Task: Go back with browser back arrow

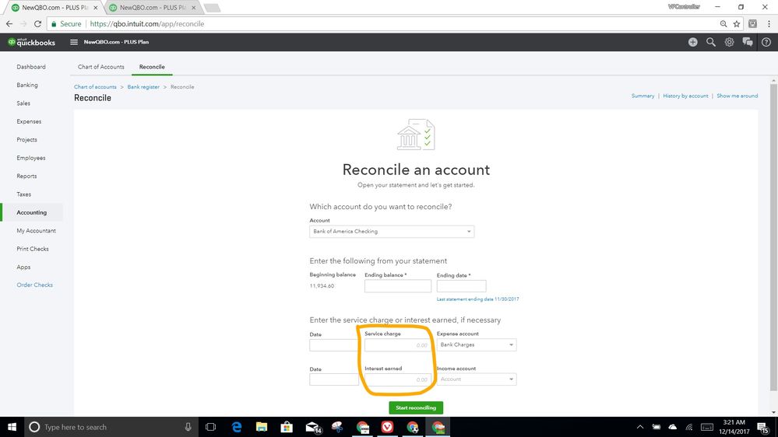Action: pyautogui.click(x=9, y=24)
